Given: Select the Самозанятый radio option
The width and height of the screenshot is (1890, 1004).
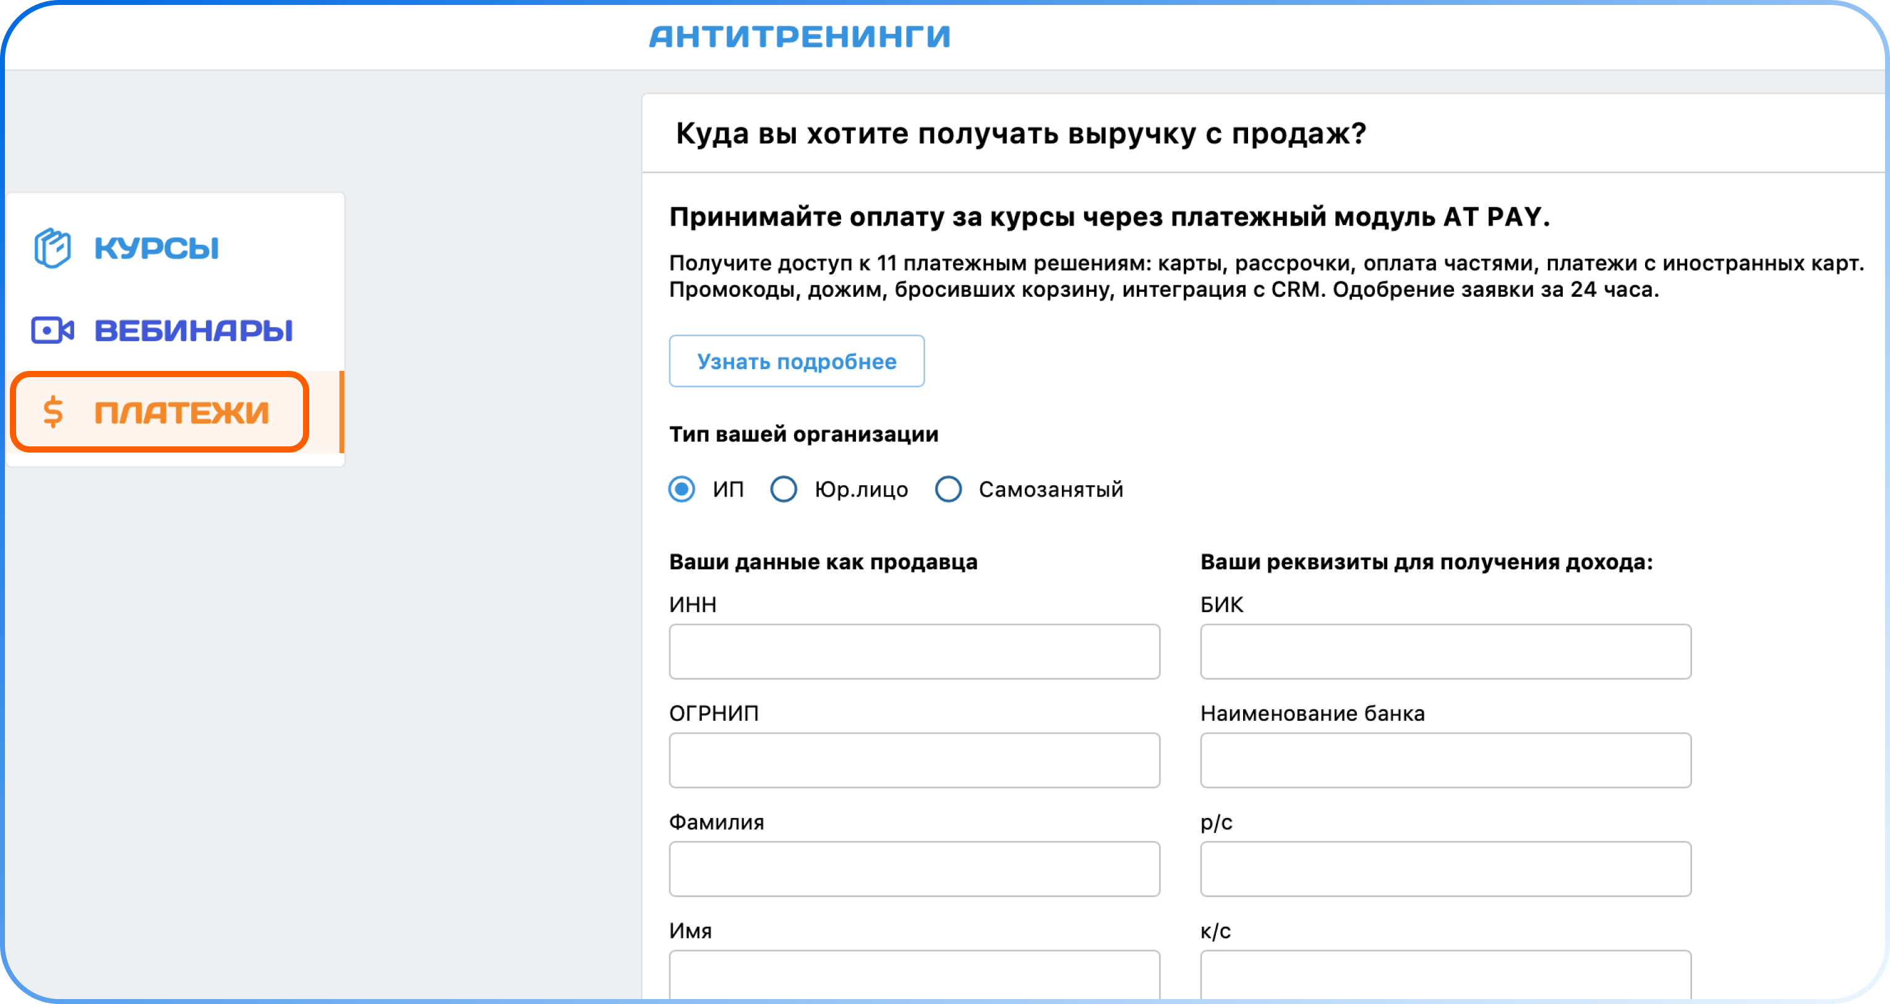Looking at the screenshot, I should pos(949,489).
